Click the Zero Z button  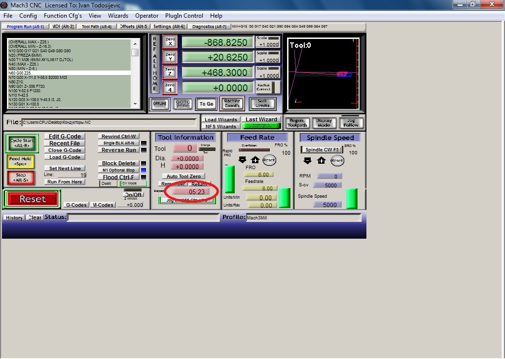click(170, 72)
